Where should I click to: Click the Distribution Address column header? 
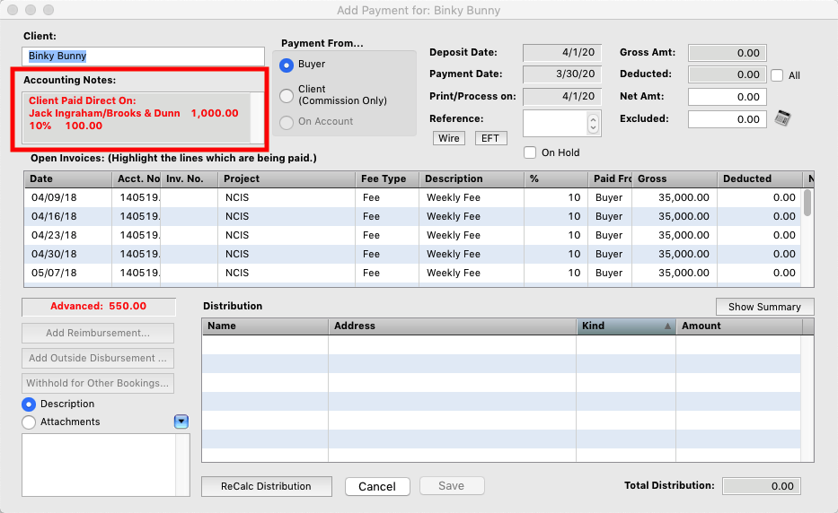452,326
